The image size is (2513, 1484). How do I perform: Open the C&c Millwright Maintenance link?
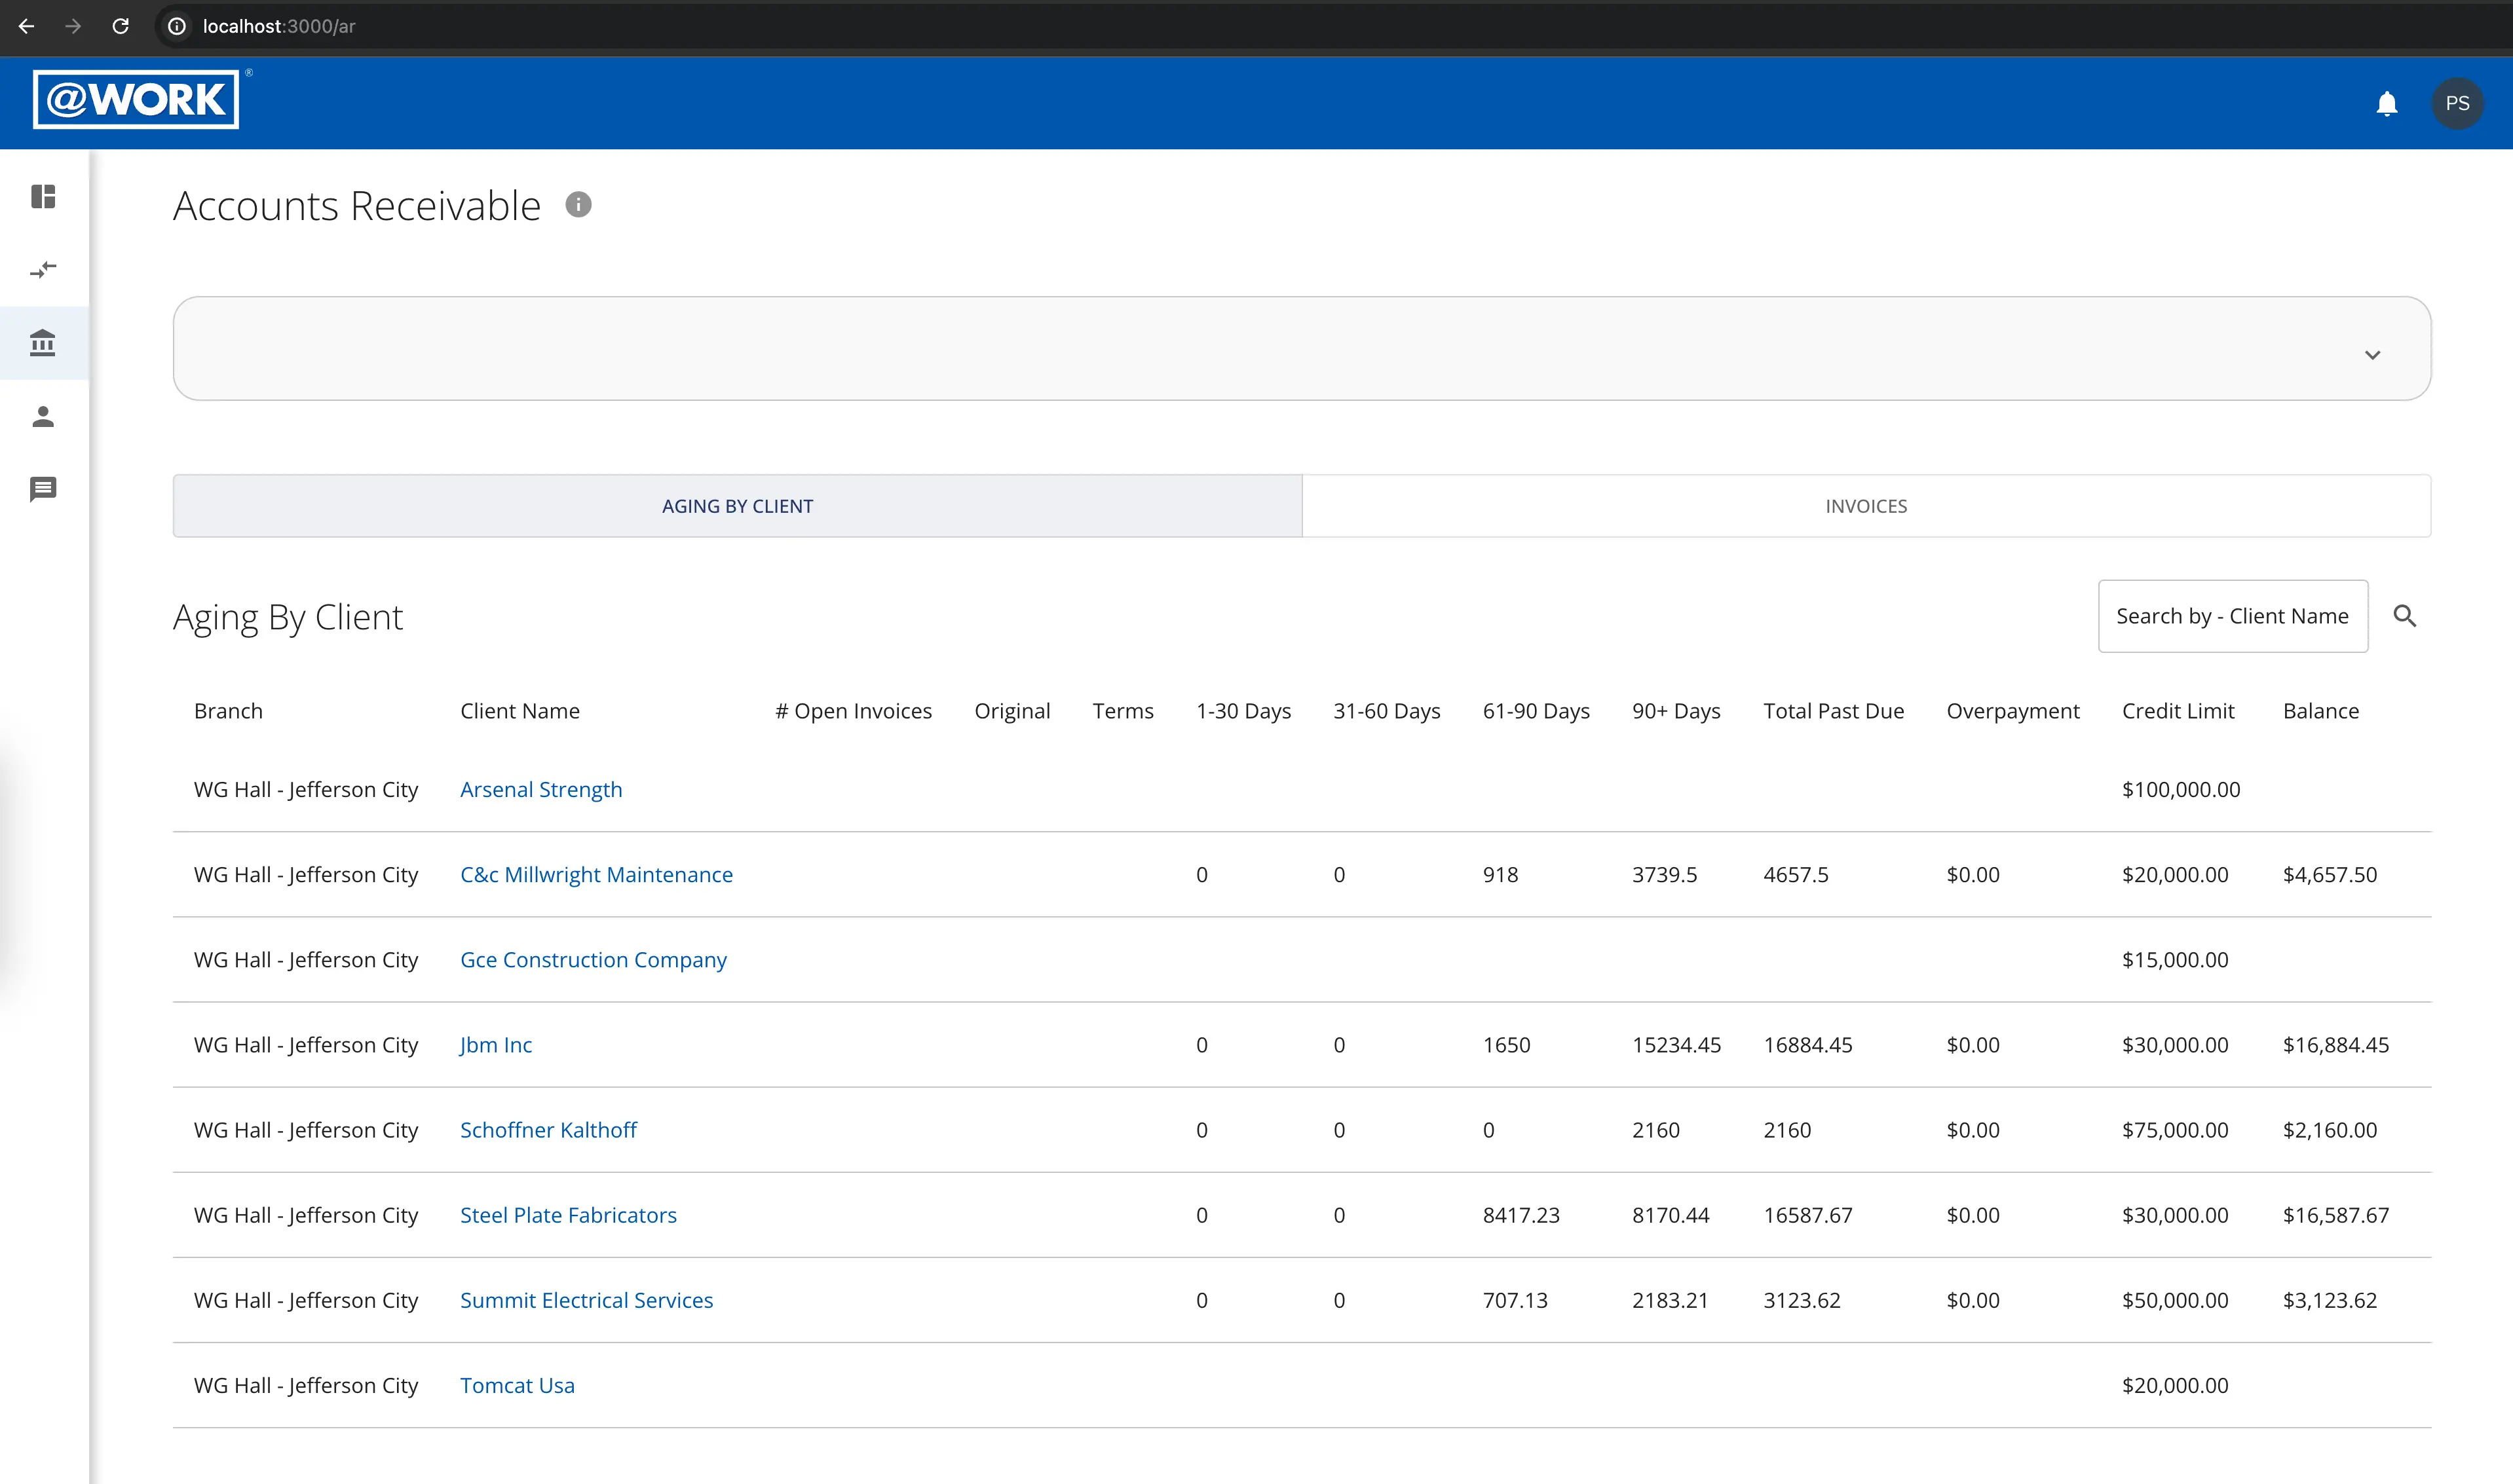[596, 874]
